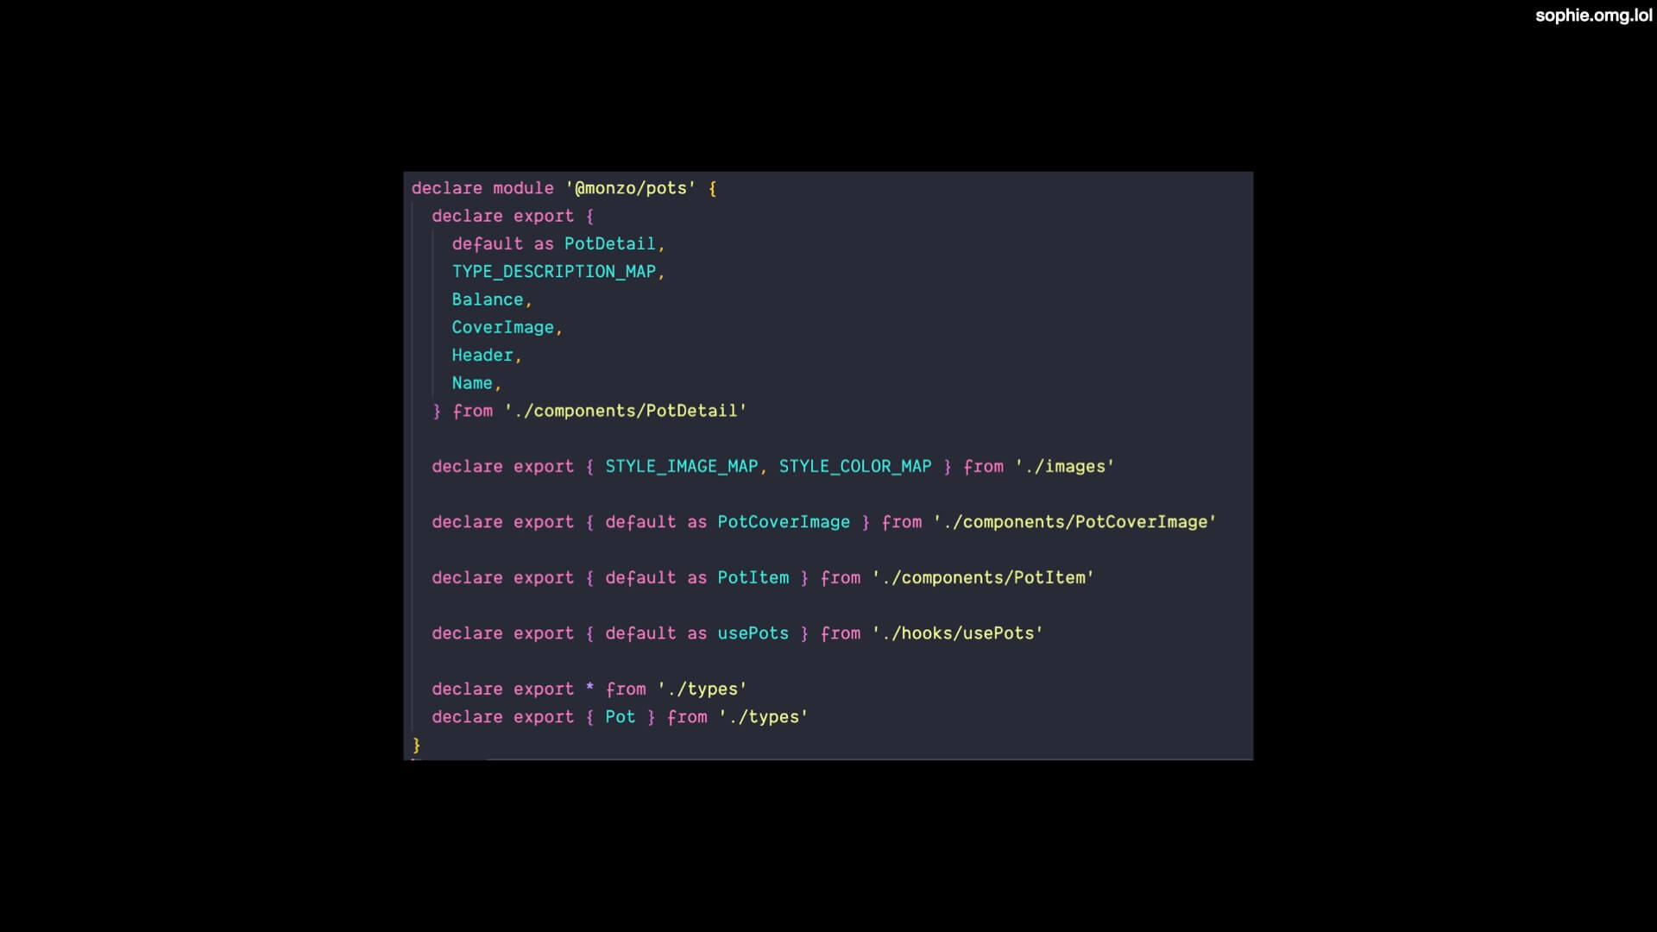Select the usePots hook export entry
1657x932 pixels.
click(x=738, y=633)
